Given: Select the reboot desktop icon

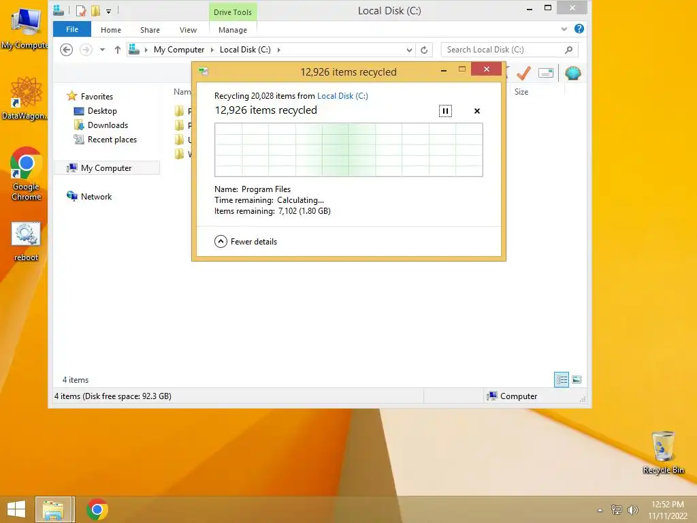Looking at the screenshot, I should click(26, 242).
